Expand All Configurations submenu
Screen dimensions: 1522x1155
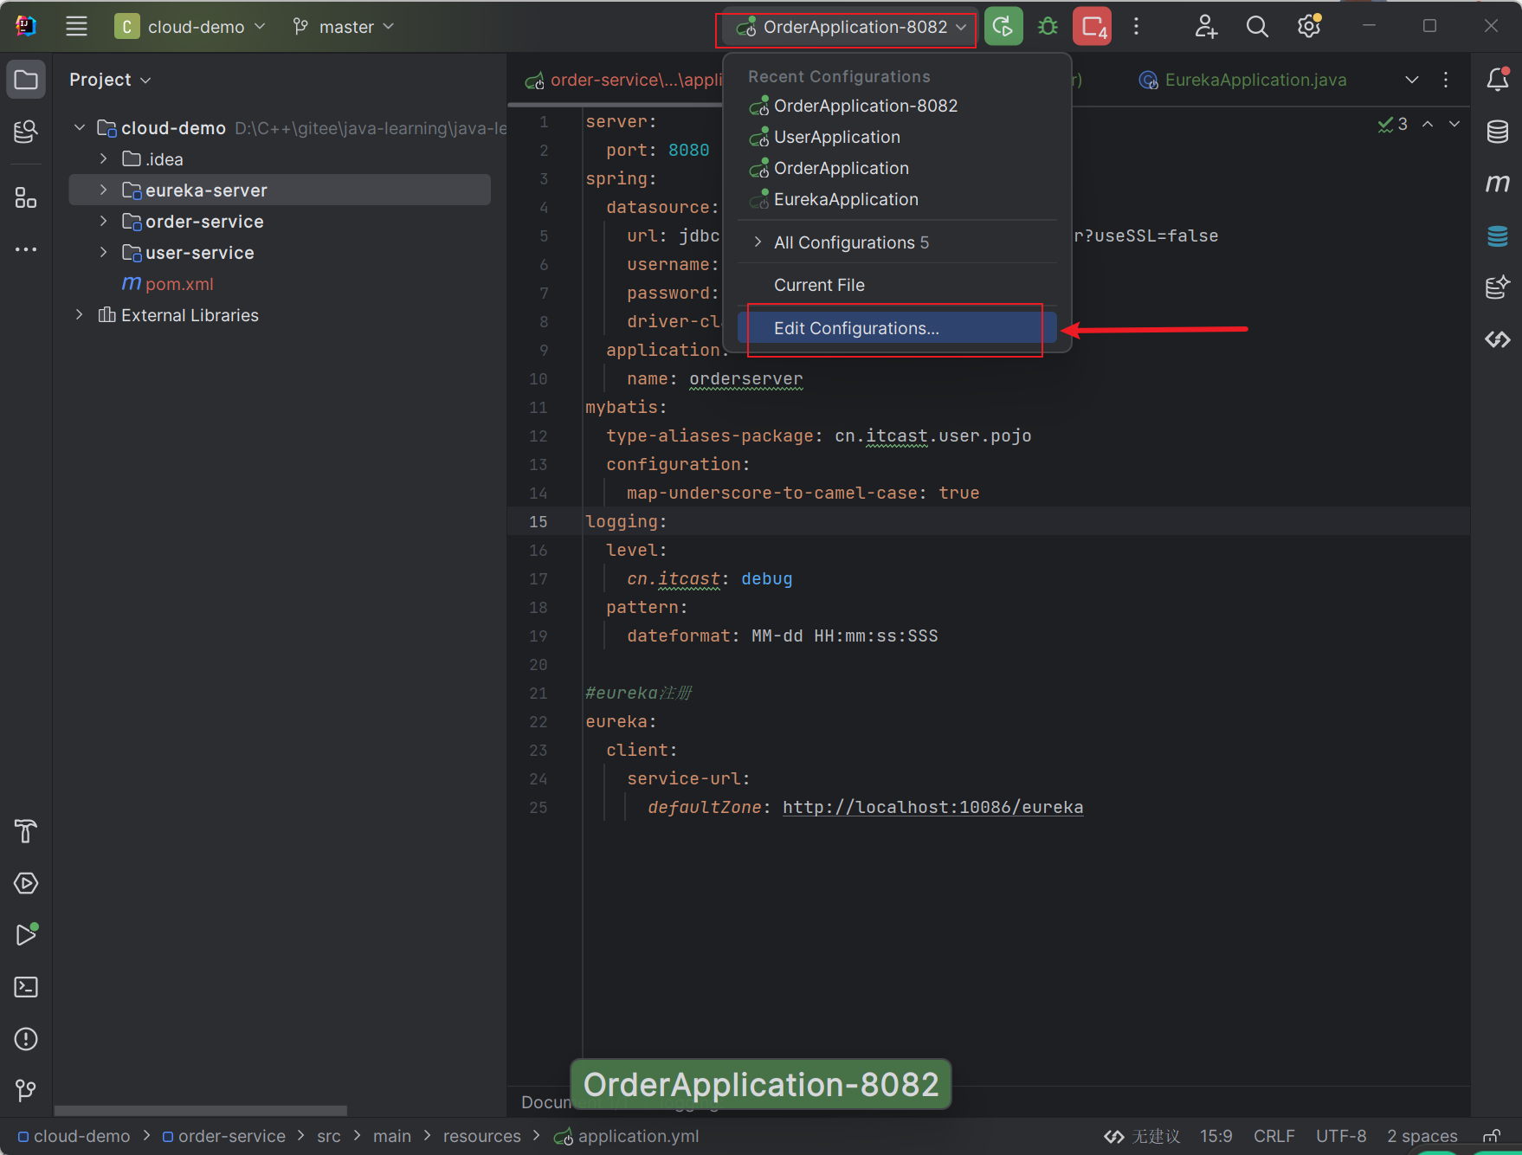[897, 242]
